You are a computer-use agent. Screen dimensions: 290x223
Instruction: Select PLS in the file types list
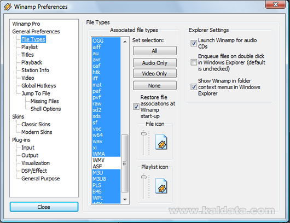106,185
